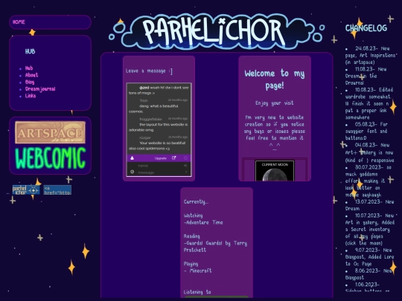Click Upgrade in the chatbox bar
This screenshot has width=402, height=301.
click(161, 158)
